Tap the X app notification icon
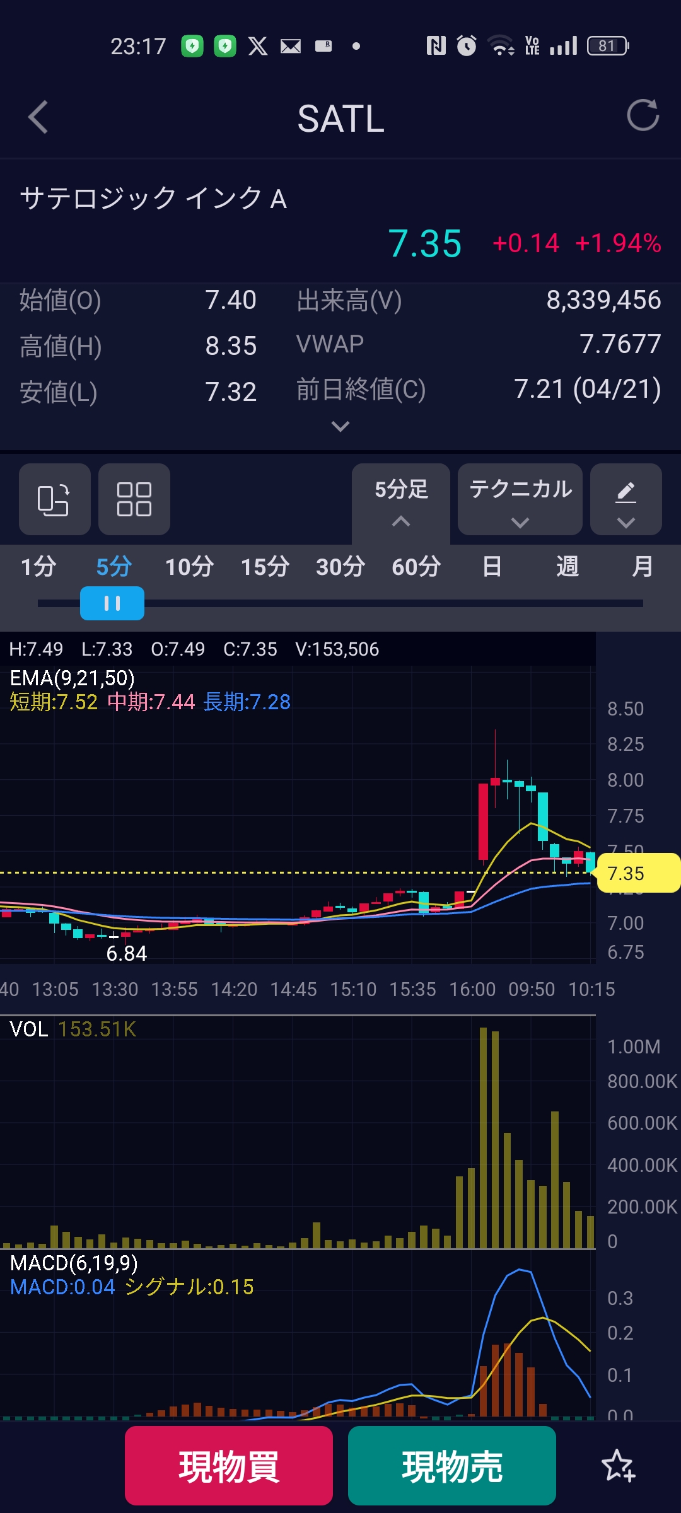This screenshot has height=1513, width=681. click(257, 46)
